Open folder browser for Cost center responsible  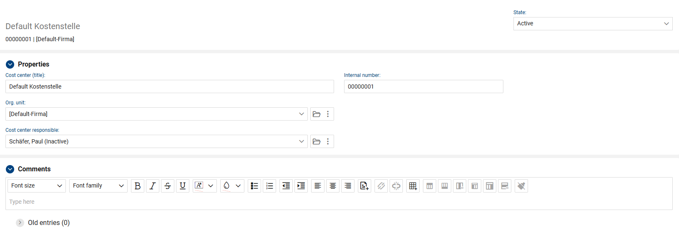(317, 141)
